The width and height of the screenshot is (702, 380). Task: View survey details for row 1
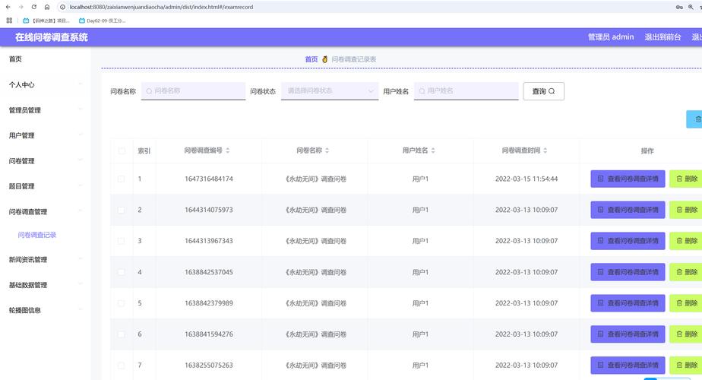click(x=628, y=179)
